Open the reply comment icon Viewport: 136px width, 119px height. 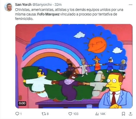pyautogui.click(x=17, y=114)
